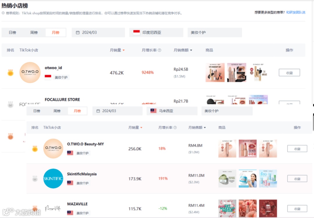This screenshot has width=314, height=218.
Task: Open the 美妆个护 category dropdown
Action: (215, 32)
